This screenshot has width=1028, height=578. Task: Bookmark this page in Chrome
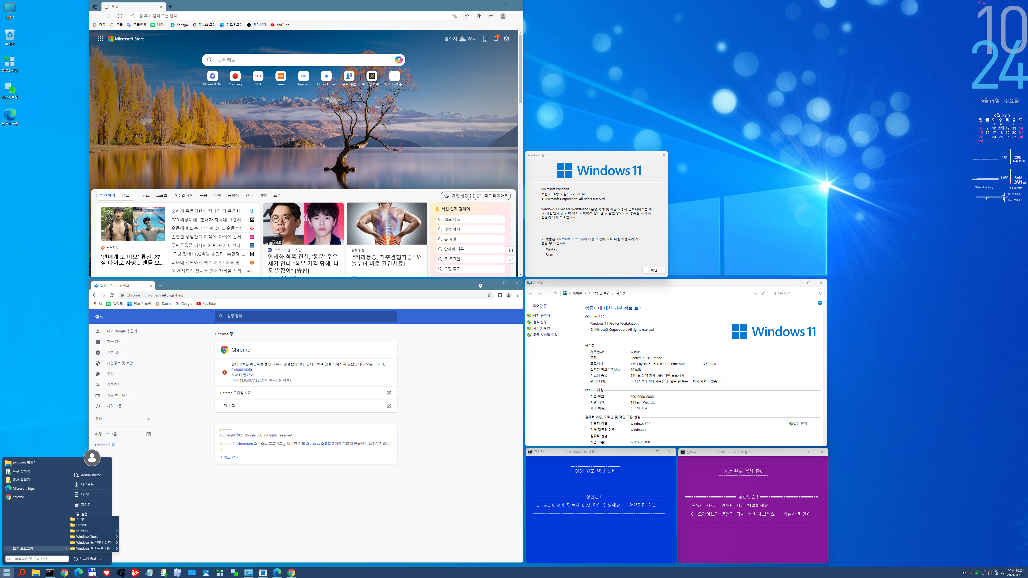click(x=489, y=295)
